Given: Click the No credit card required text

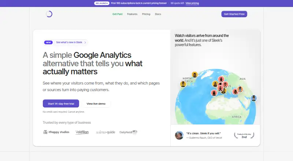Looking at the screenshot, I should pos(63,112).
